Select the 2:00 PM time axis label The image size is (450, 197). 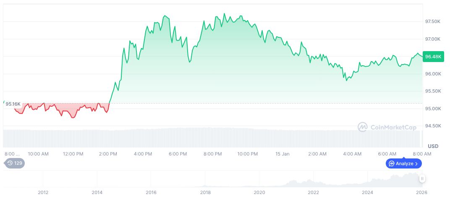(108, 154)
